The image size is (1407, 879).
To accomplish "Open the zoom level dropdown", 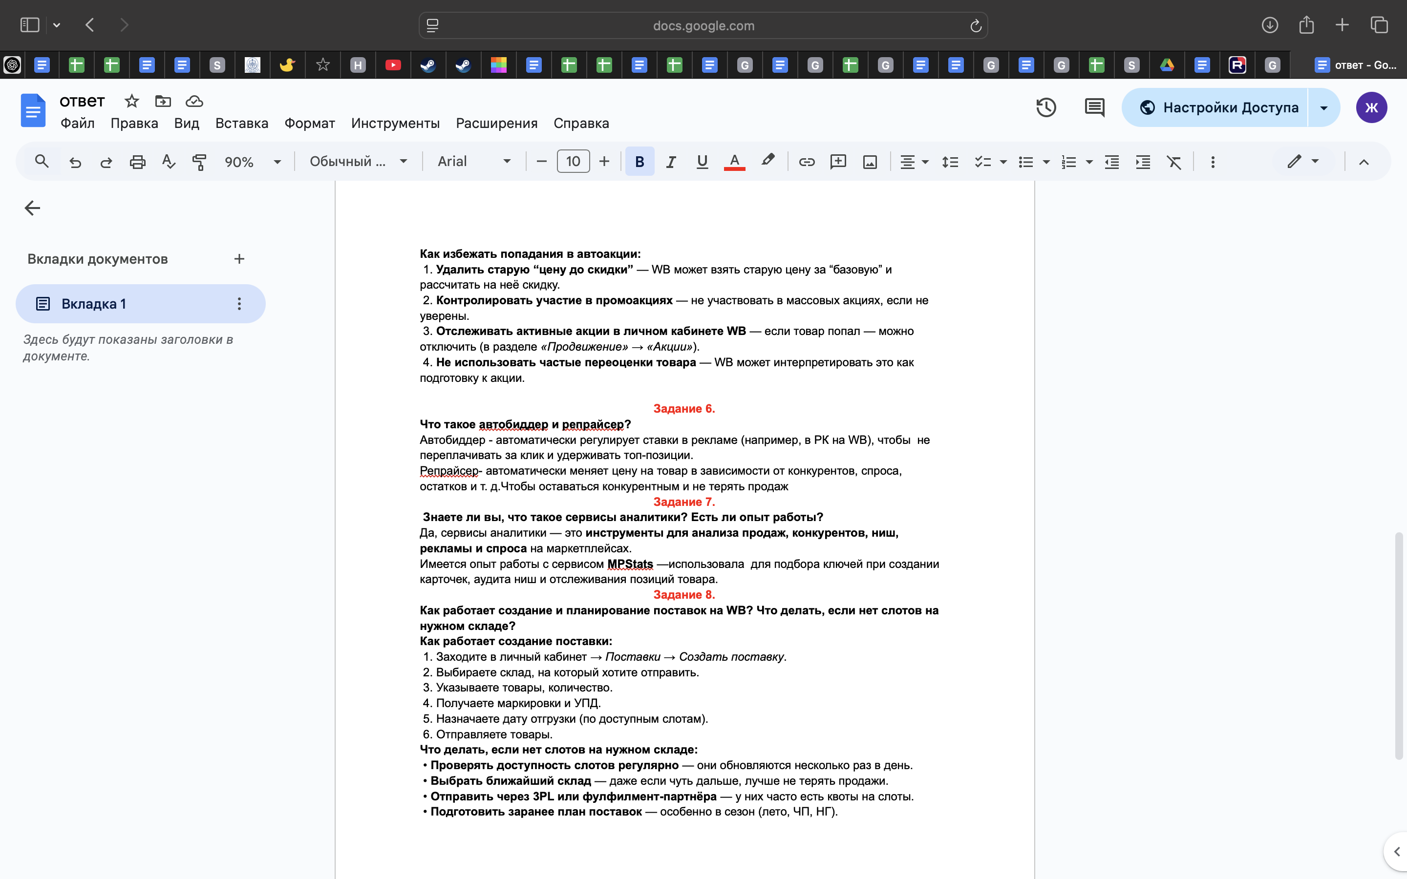I will coord(253,162).
